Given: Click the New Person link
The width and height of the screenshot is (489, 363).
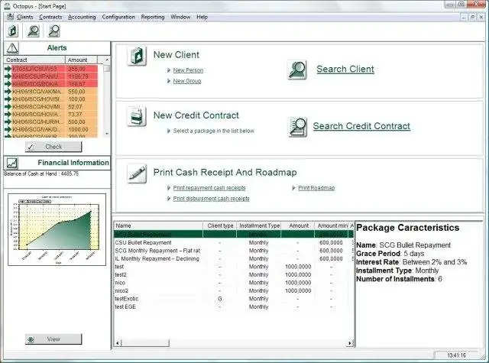Looking at the screenshot, I should pos(188,70).
